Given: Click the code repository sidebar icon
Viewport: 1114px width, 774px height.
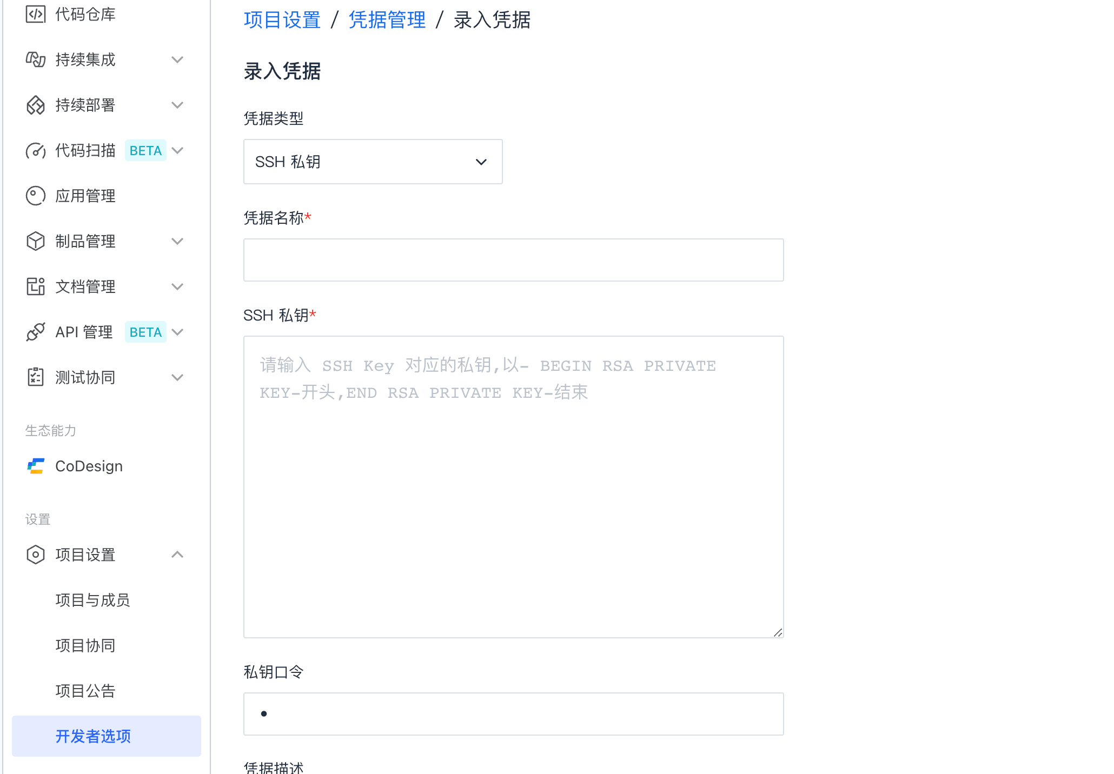Looking at the screenshot, I should [x=36, y=14].
